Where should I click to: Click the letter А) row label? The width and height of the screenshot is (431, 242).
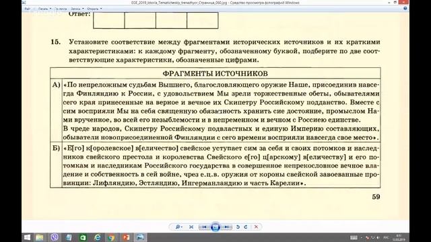point(56,85)
